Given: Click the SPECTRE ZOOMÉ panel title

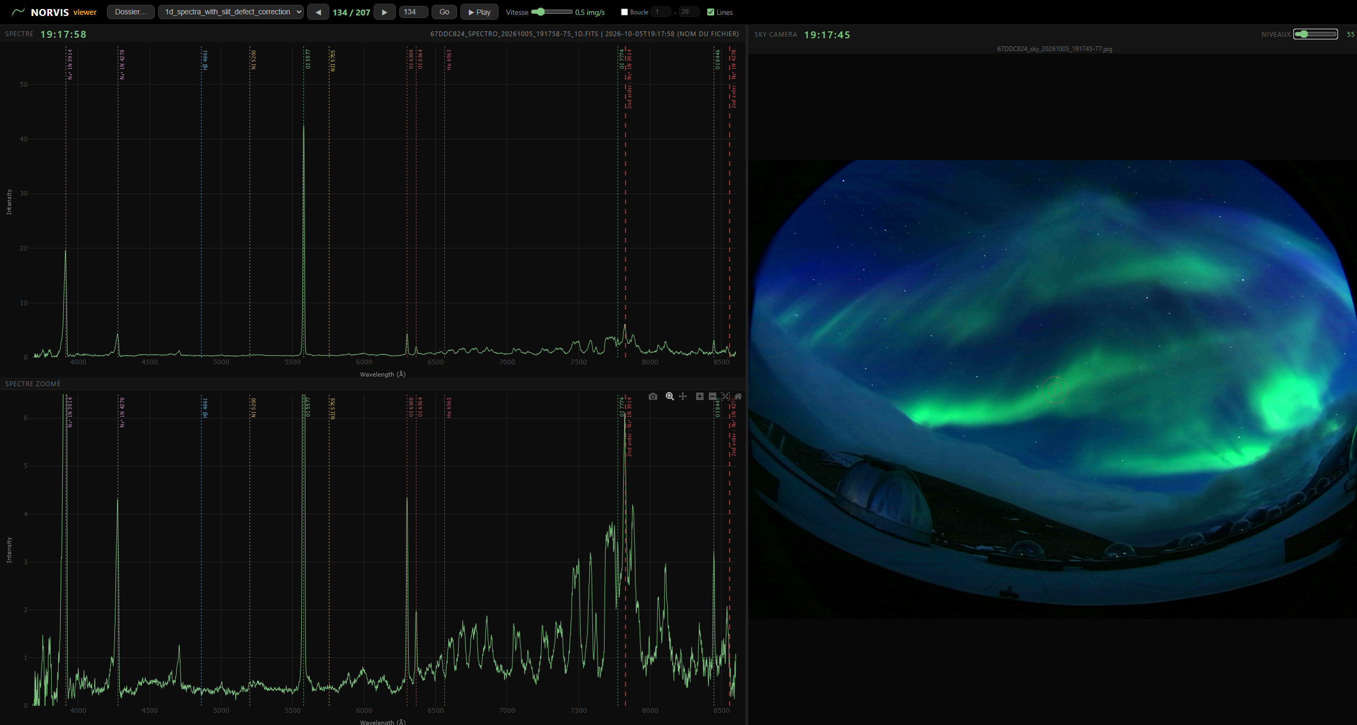Looking at the screenshot, I should (33, 384).
